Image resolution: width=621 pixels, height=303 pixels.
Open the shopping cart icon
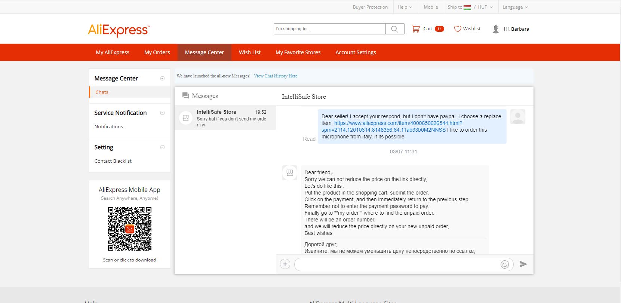[415, 29]
